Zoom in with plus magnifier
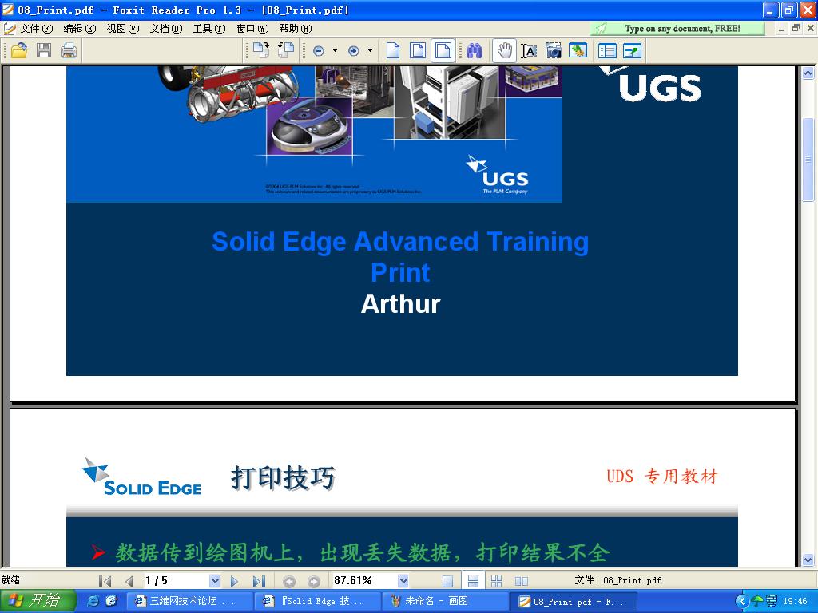 [354, 50]
